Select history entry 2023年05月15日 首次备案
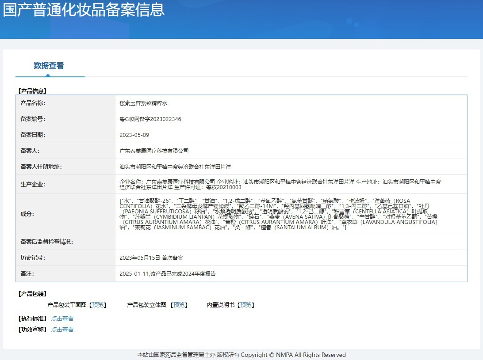 (x=151, y=258)
